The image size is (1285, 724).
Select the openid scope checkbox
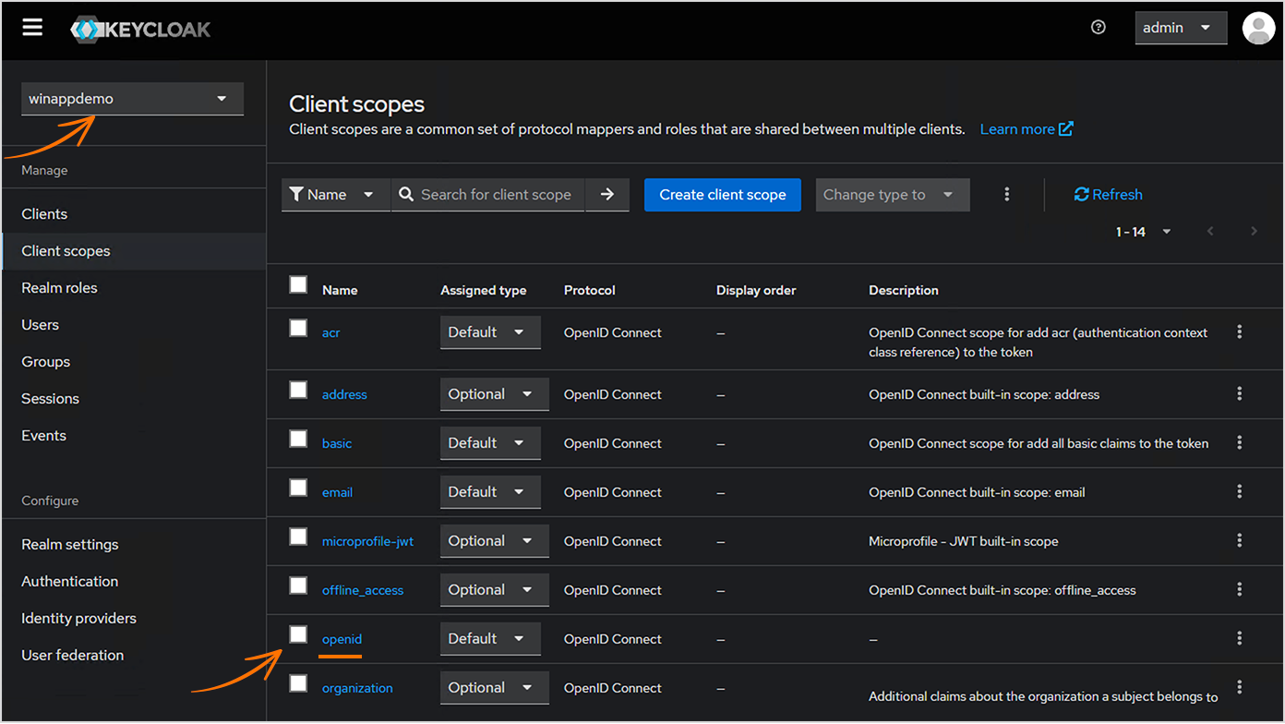(x=298, y=634)
